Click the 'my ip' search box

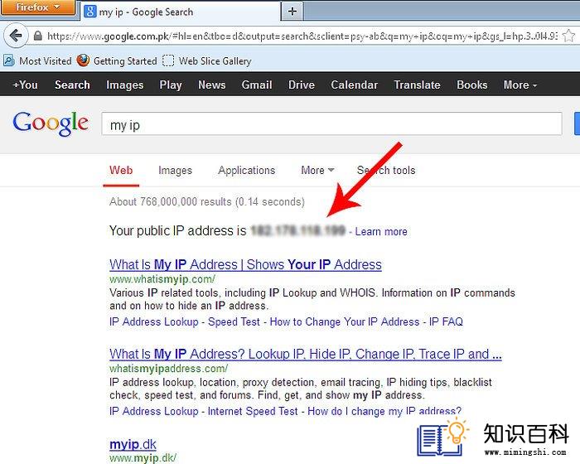331,124
